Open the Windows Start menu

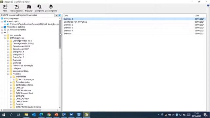[x=4, y=115]
